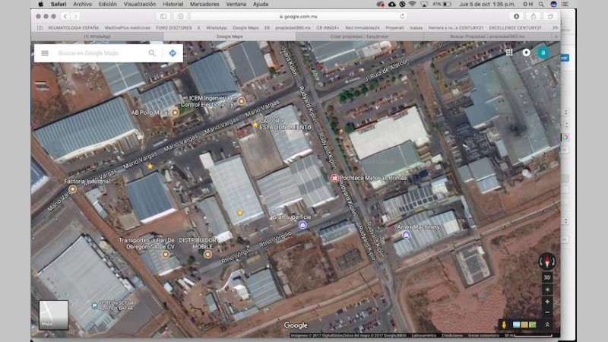Click the ICEM Ingenieria place marker

[242, 101]
